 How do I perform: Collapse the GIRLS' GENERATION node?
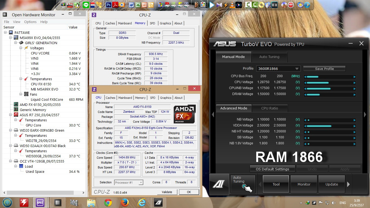tap(16, 43)
